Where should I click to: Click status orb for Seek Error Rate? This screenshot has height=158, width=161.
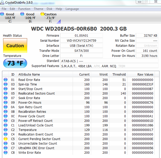tap(6, 98)
